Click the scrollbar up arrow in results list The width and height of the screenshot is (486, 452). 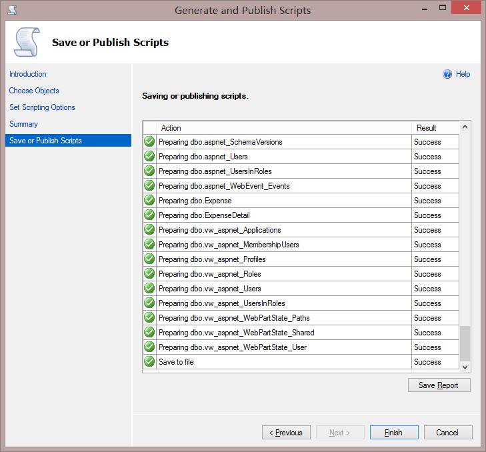coord(465,127)
